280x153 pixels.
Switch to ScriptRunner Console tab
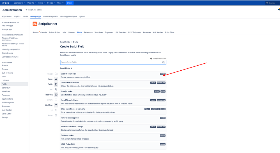(43, 32)
